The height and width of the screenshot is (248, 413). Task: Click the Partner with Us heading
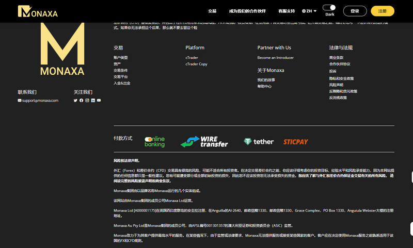click(274, 47)
